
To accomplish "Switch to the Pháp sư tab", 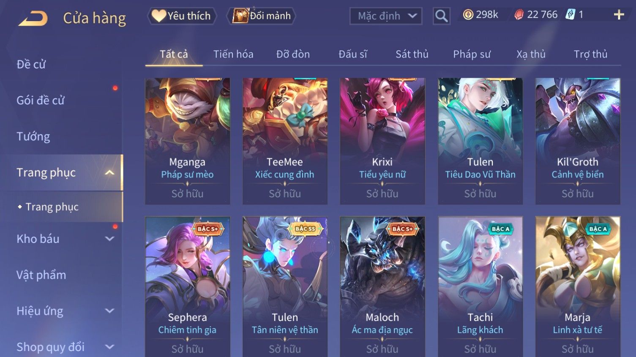I will click(x=472, y=54).
